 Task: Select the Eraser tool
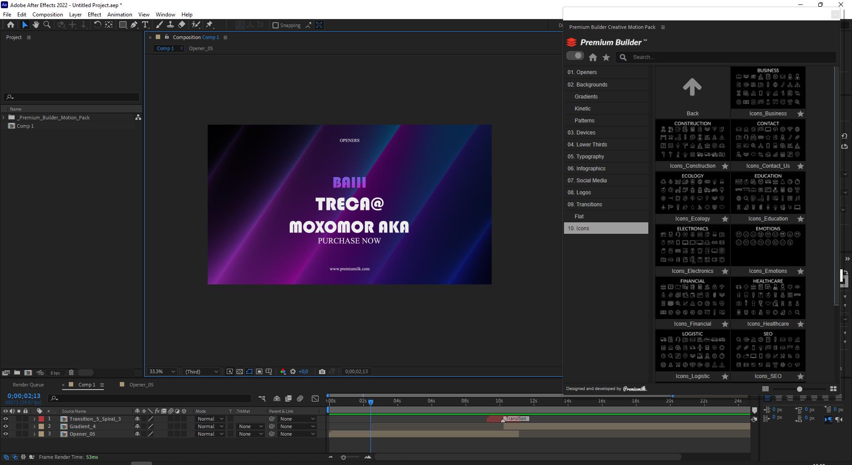(181, 25)
